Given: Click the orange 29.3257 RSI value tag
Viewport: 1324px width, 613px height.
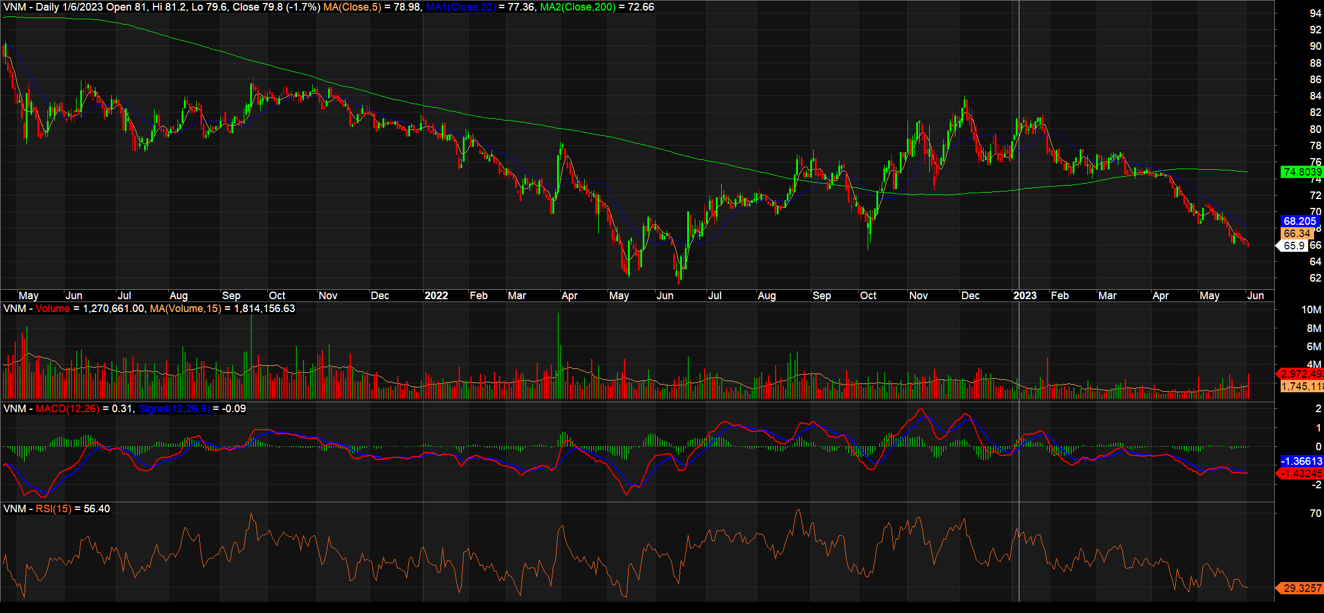Looking at the screenshot, I should pyautogui.click(x=1300, y=588).
